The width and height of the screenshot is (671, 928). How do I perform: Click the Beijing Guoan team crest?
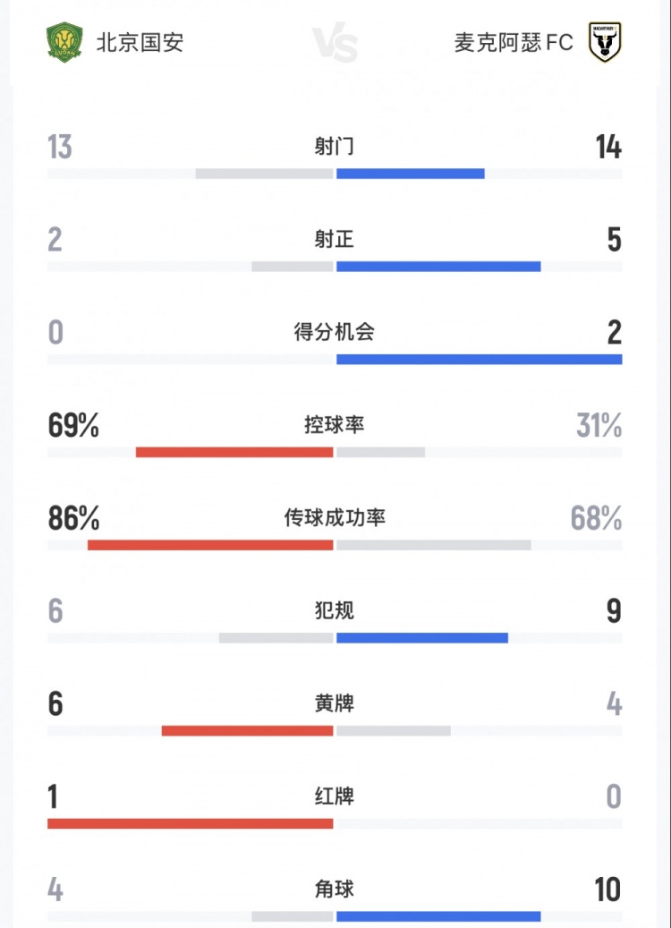coord(64,42)
